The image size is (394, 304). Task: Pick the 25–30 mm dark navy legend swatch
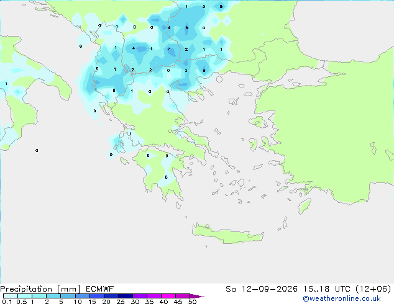pos(126,296)
